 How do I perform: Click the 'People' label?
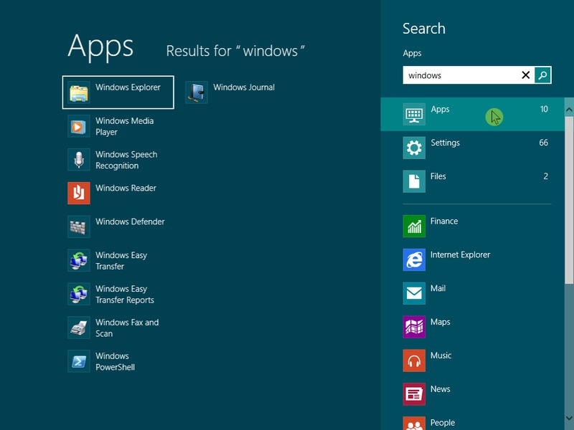443,423
